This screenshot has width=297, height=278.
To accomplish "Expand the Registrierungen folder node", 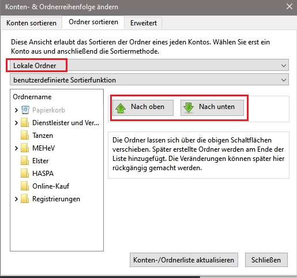I will (16, 199).
